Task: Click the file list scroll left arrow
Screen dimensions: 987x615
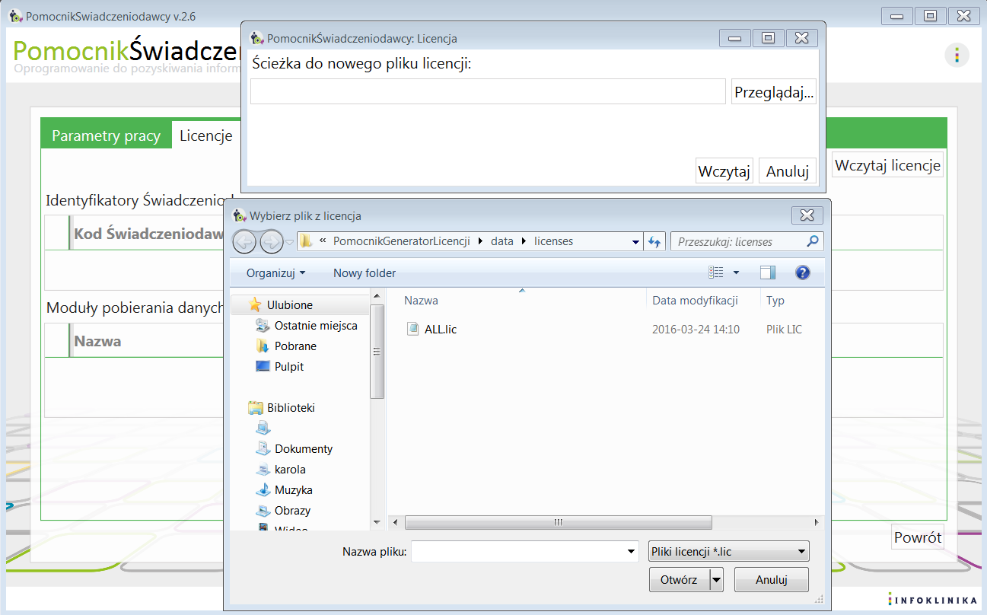Action: click(396, 522)
